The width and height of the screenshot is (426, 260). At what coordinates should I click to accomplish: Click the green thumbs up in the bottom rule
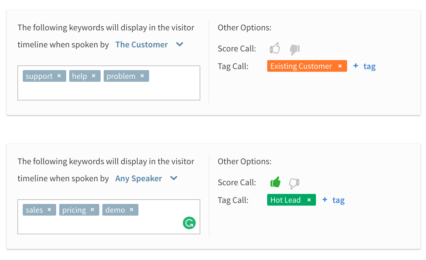275,182
